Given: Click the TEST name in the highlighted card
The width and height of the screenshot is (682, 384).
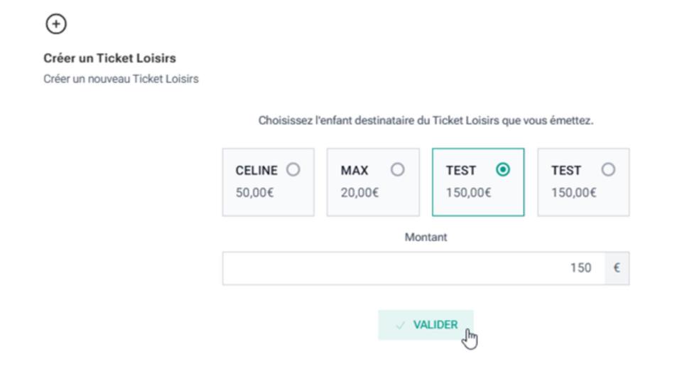Looking at the screenshot, I should (460, 171).
